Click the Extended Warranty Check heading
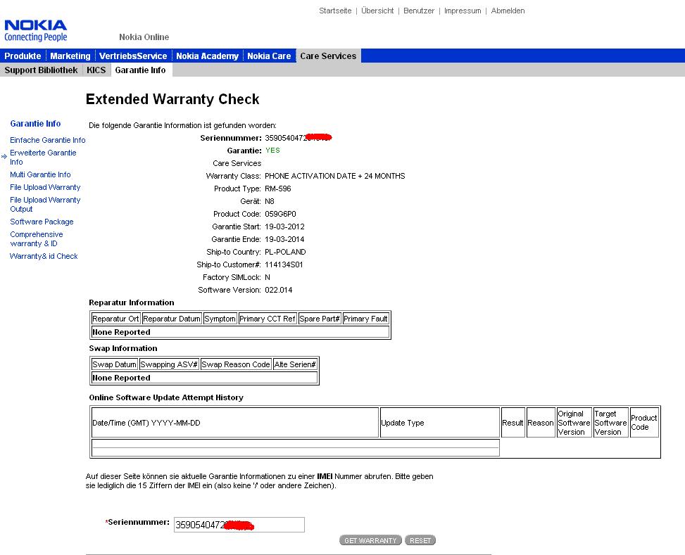 click(172, 99)
